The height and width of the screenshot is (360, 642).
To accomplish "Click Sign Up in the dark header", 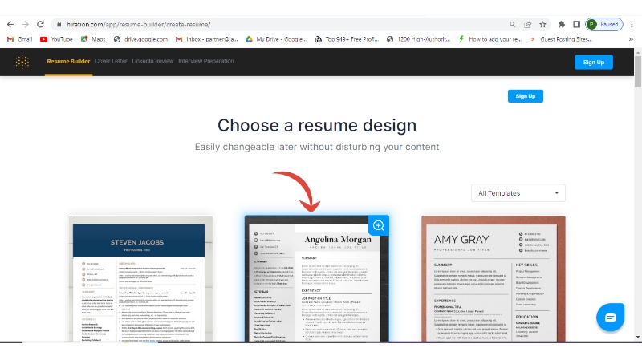I will coord(594,63).
